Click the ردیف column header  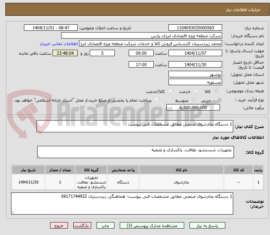coord(258,170)
